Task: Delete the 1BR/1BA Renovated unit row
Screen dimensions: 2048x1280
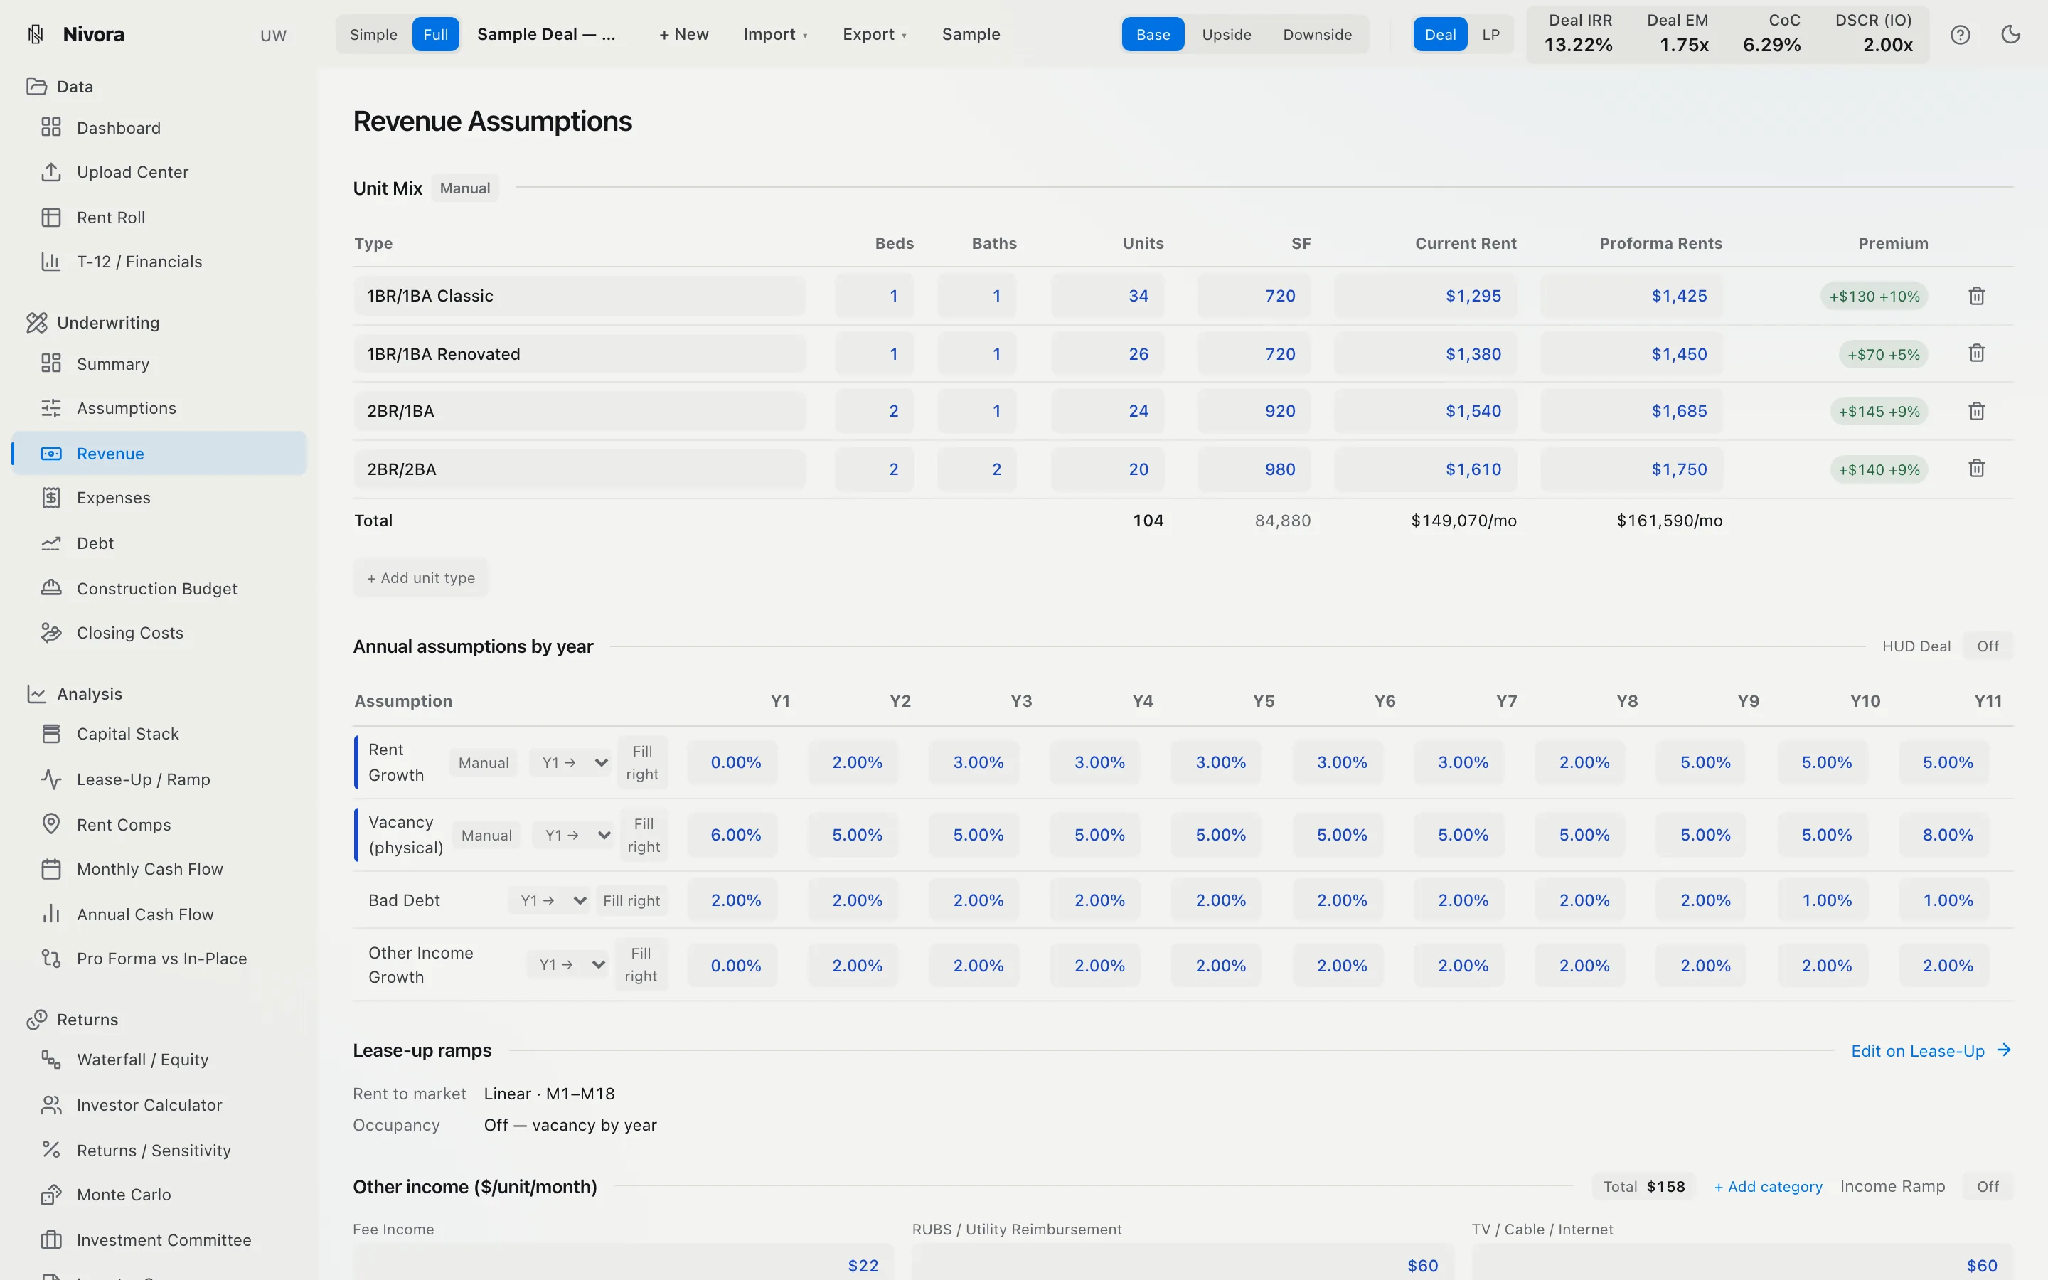Action: coord(1976,353)
